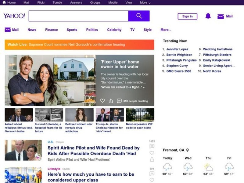The width and height of the screenshot is (244, 183).
Task: Share the Spirit Airline pilot article
Action: (x=152, y=159)
